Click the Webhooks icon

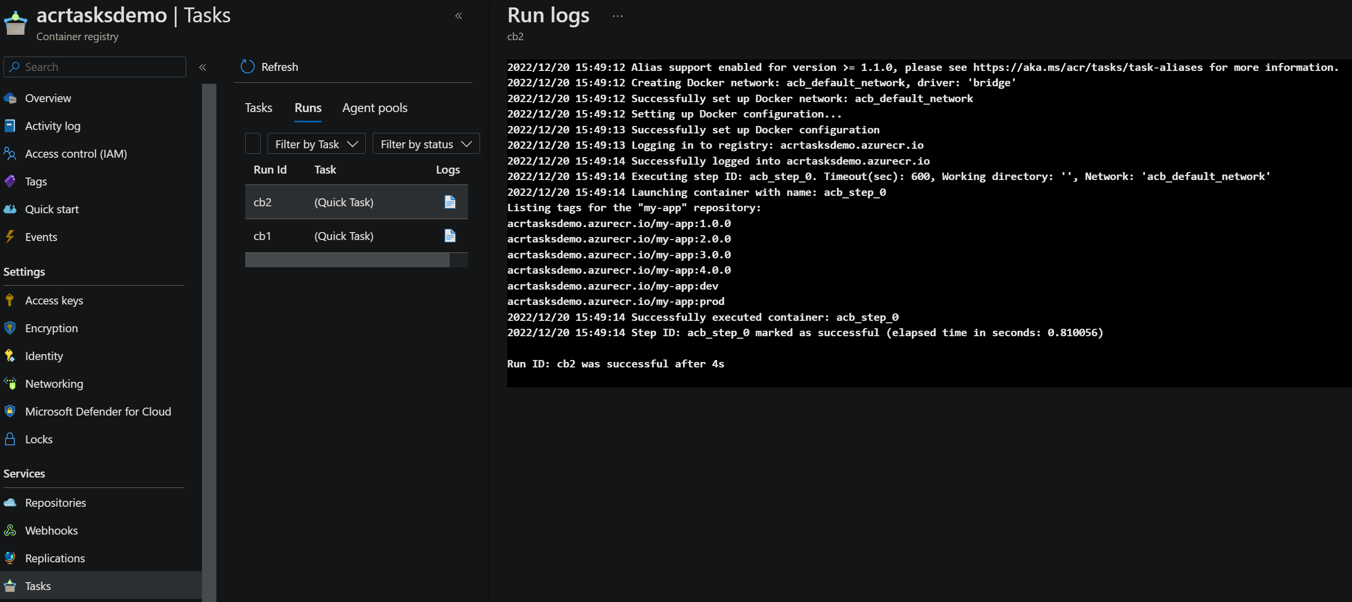click(10, 531)
